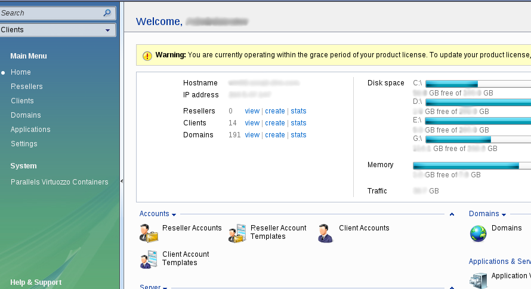Expand the Domains section dropdown arrow
This screenshot has height=289, width=531.
[504, 215]
